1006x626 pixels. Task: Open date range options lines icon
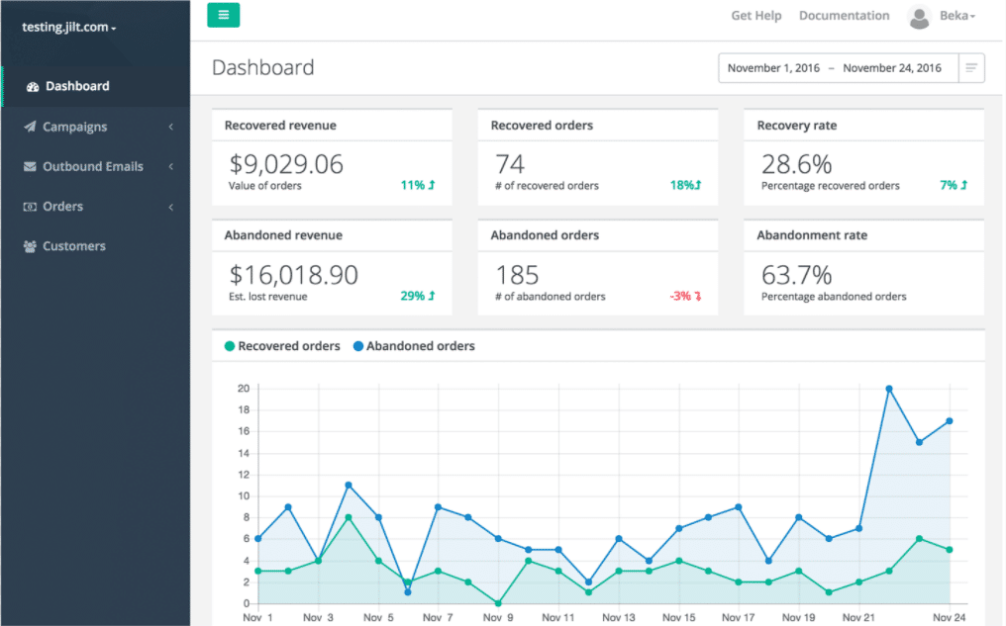point(971,68)
